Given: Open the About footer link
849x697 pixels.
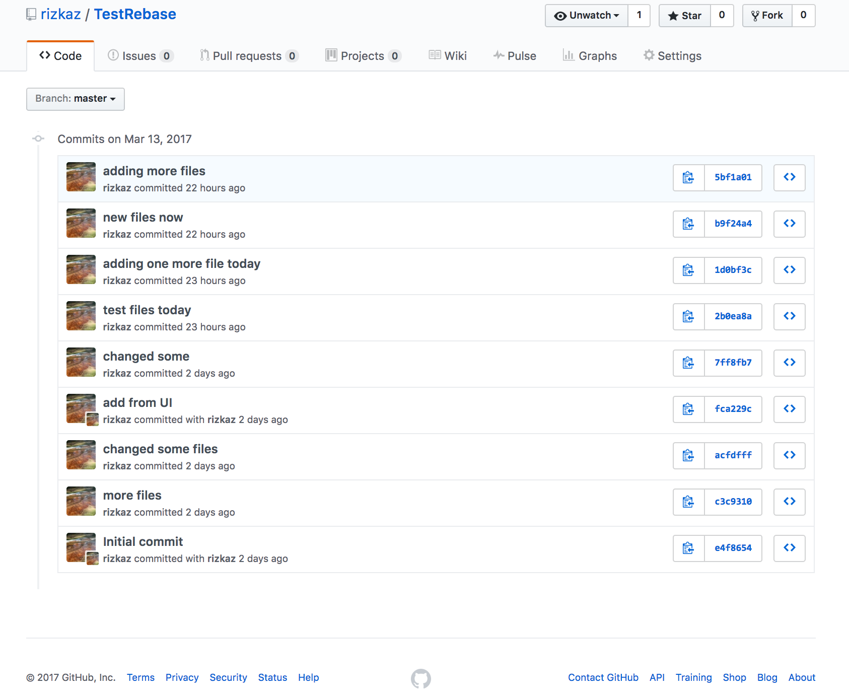Looking at the screenshot, I should [802, 678].
